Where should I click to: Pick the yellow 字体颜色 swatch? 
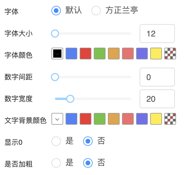click(x=156, y=54)
